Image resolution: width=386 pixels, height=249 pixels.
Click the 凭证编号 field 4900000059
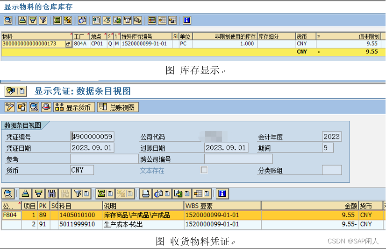coord(92,137)
